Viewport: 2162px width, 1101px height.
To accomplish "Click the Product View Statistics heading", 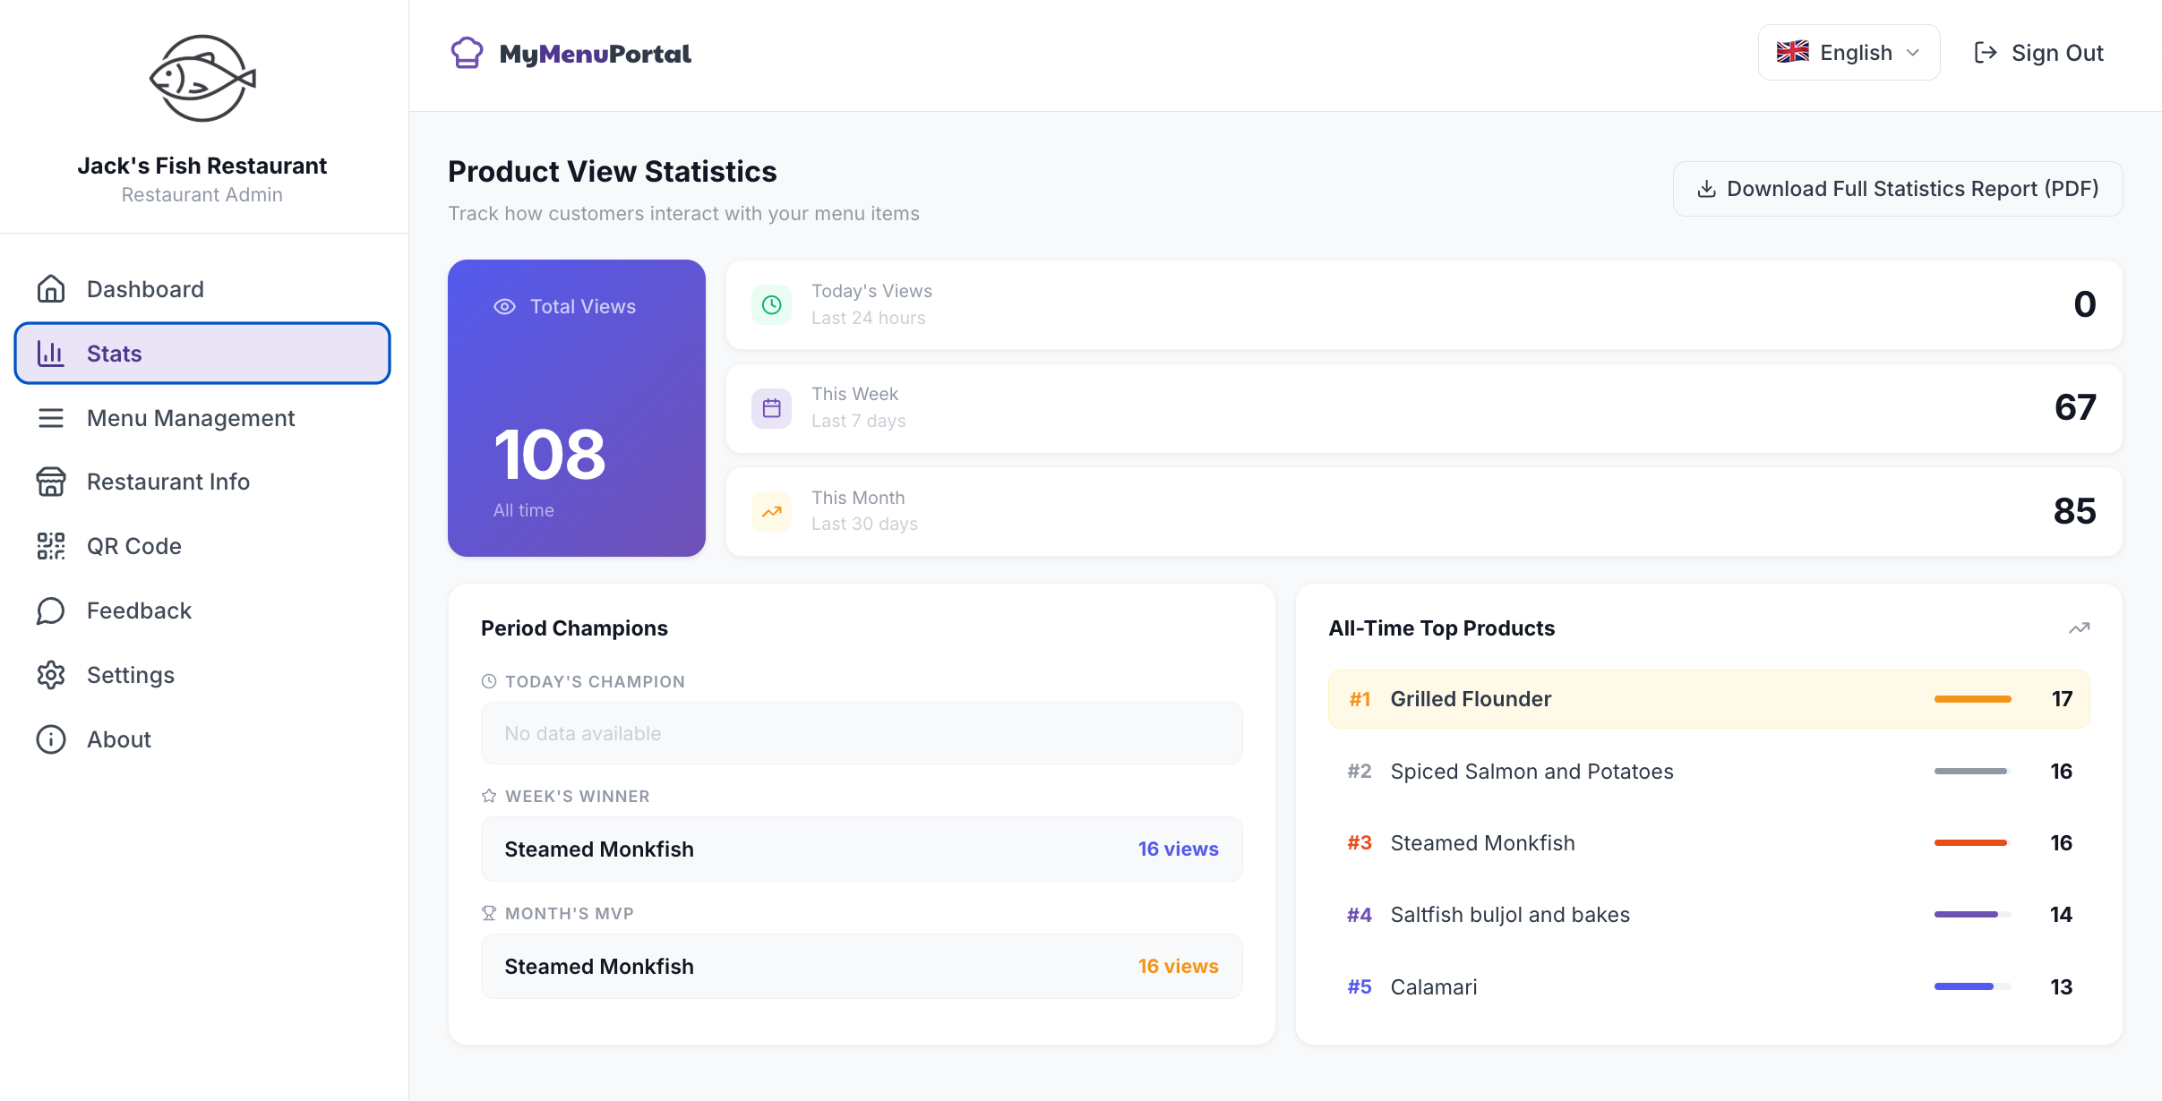I will [613, 171].
